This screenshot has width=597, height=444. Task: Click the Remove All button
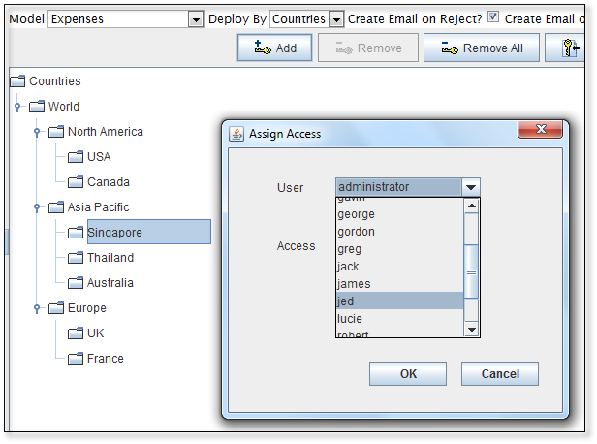(482, 48)
